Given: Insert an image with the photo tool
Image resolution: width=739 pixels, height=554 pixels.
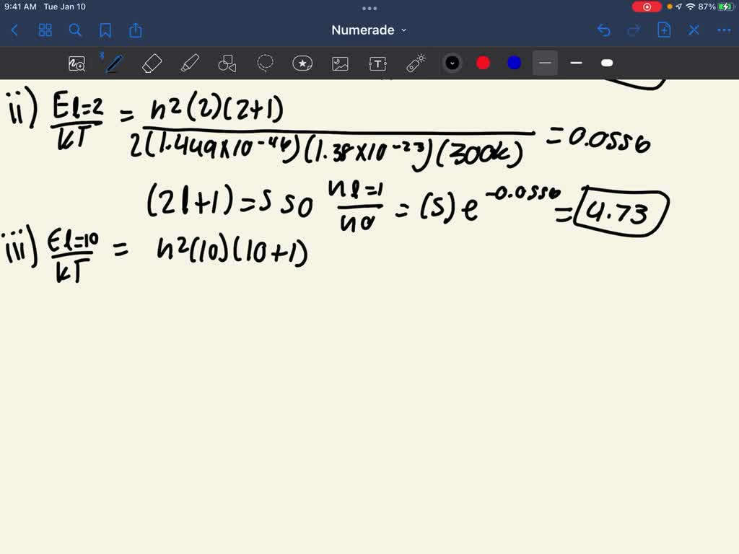Looking at the screenshot, I should 339,63.
